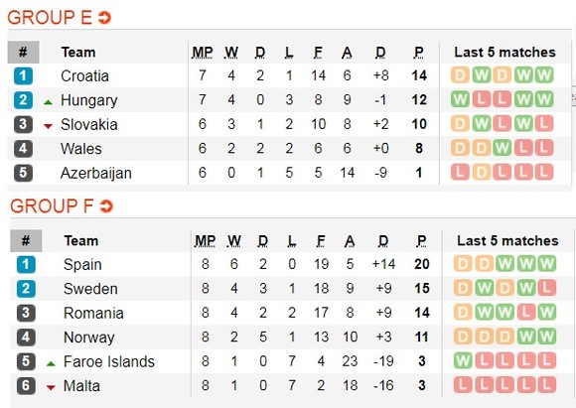Click Sweden's red L result badge
The width and height of the screenshot is (576, 408).
(547, 288)
